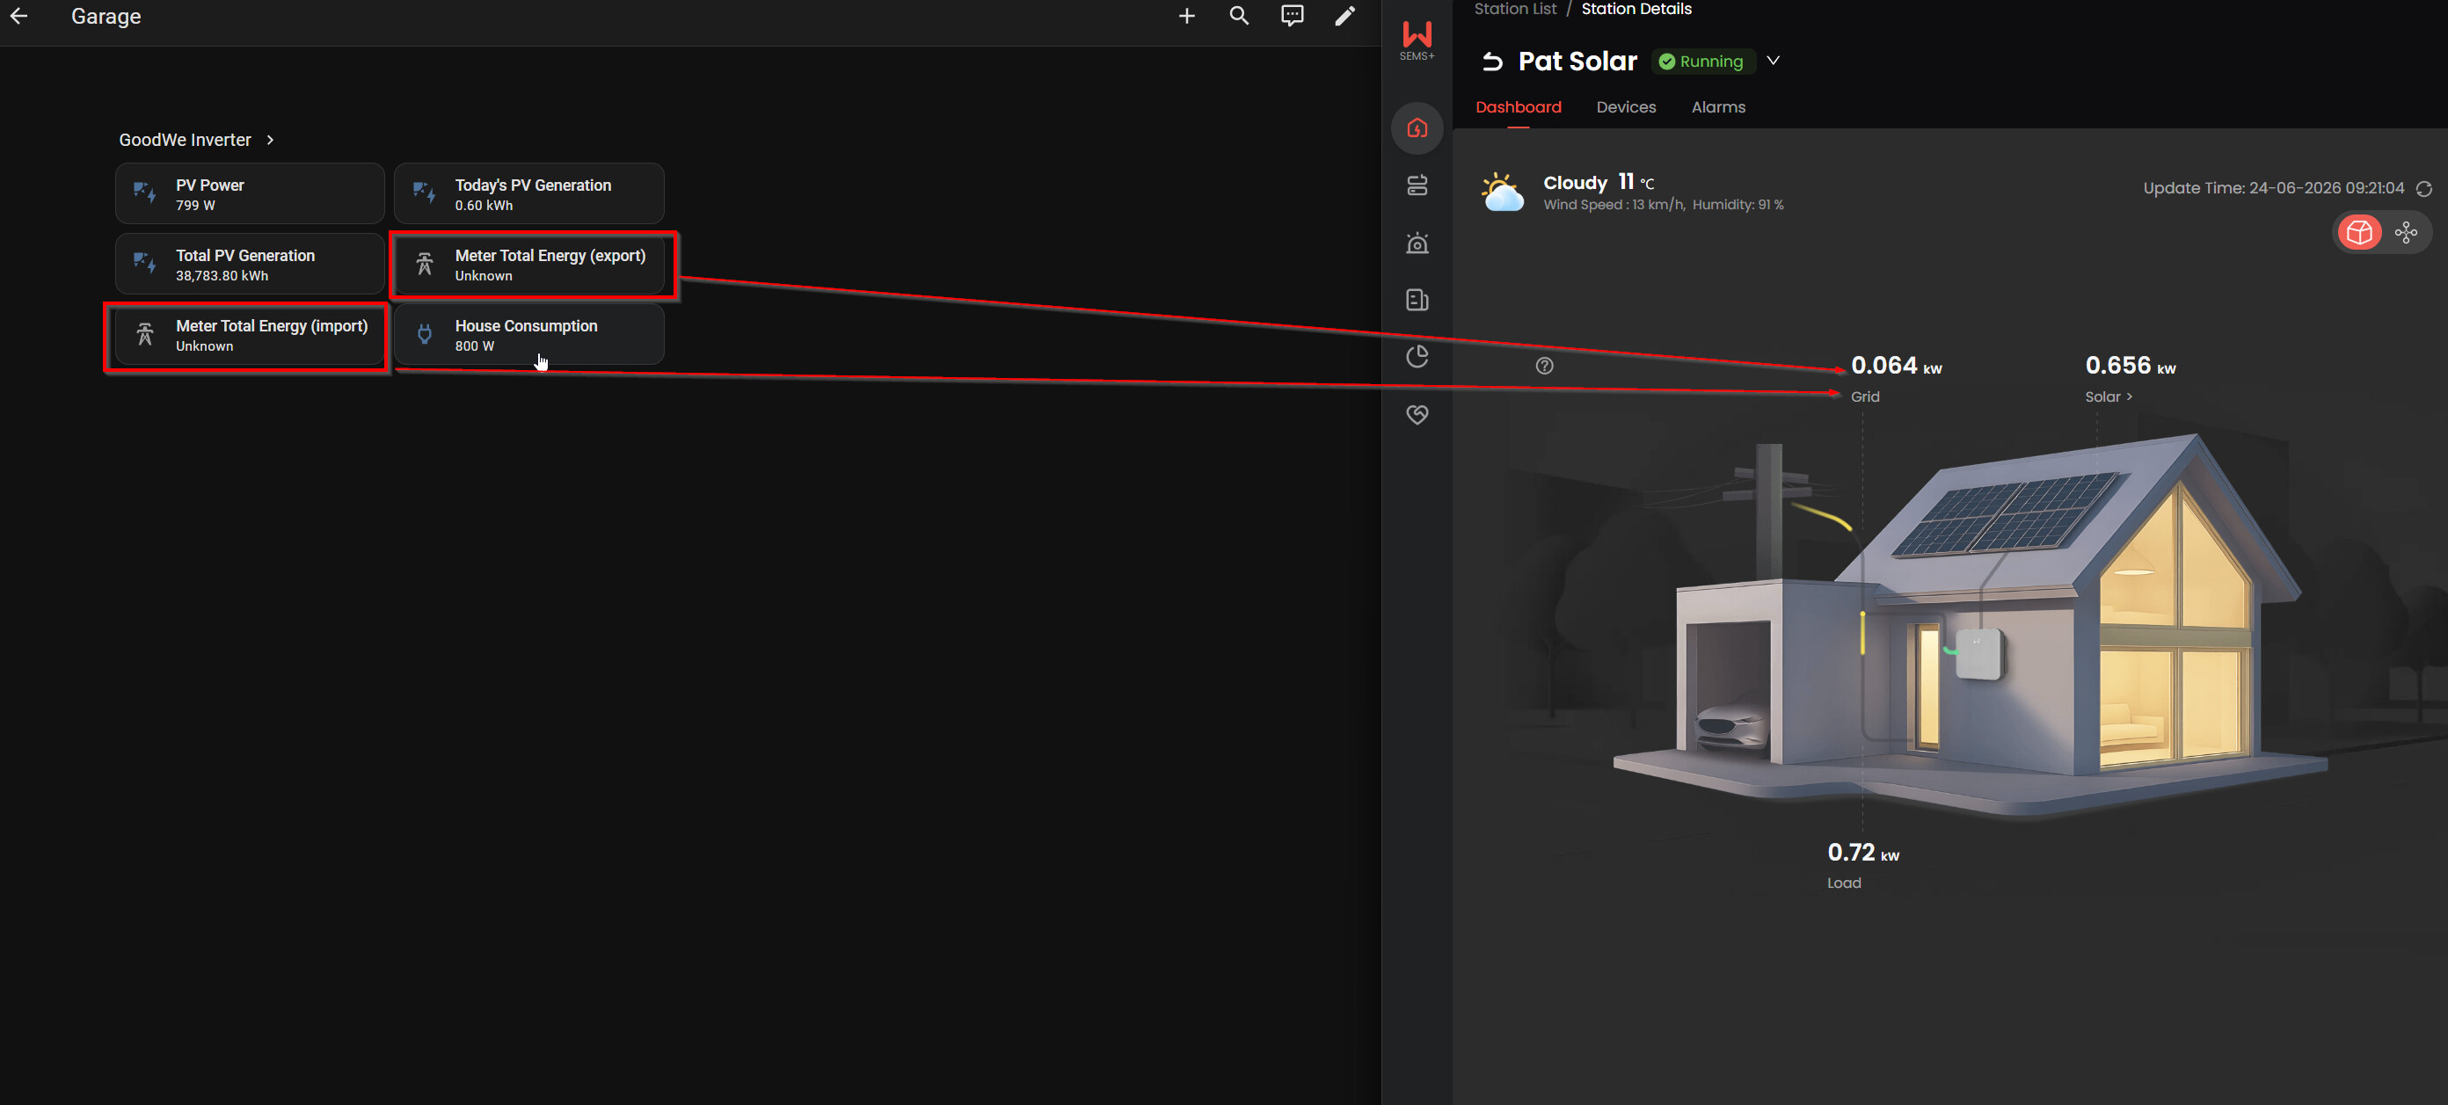Select the 3D house view toggle
This screenshot has height=1105, width=2448.
pyautogui.click(x=2358, y=233)
